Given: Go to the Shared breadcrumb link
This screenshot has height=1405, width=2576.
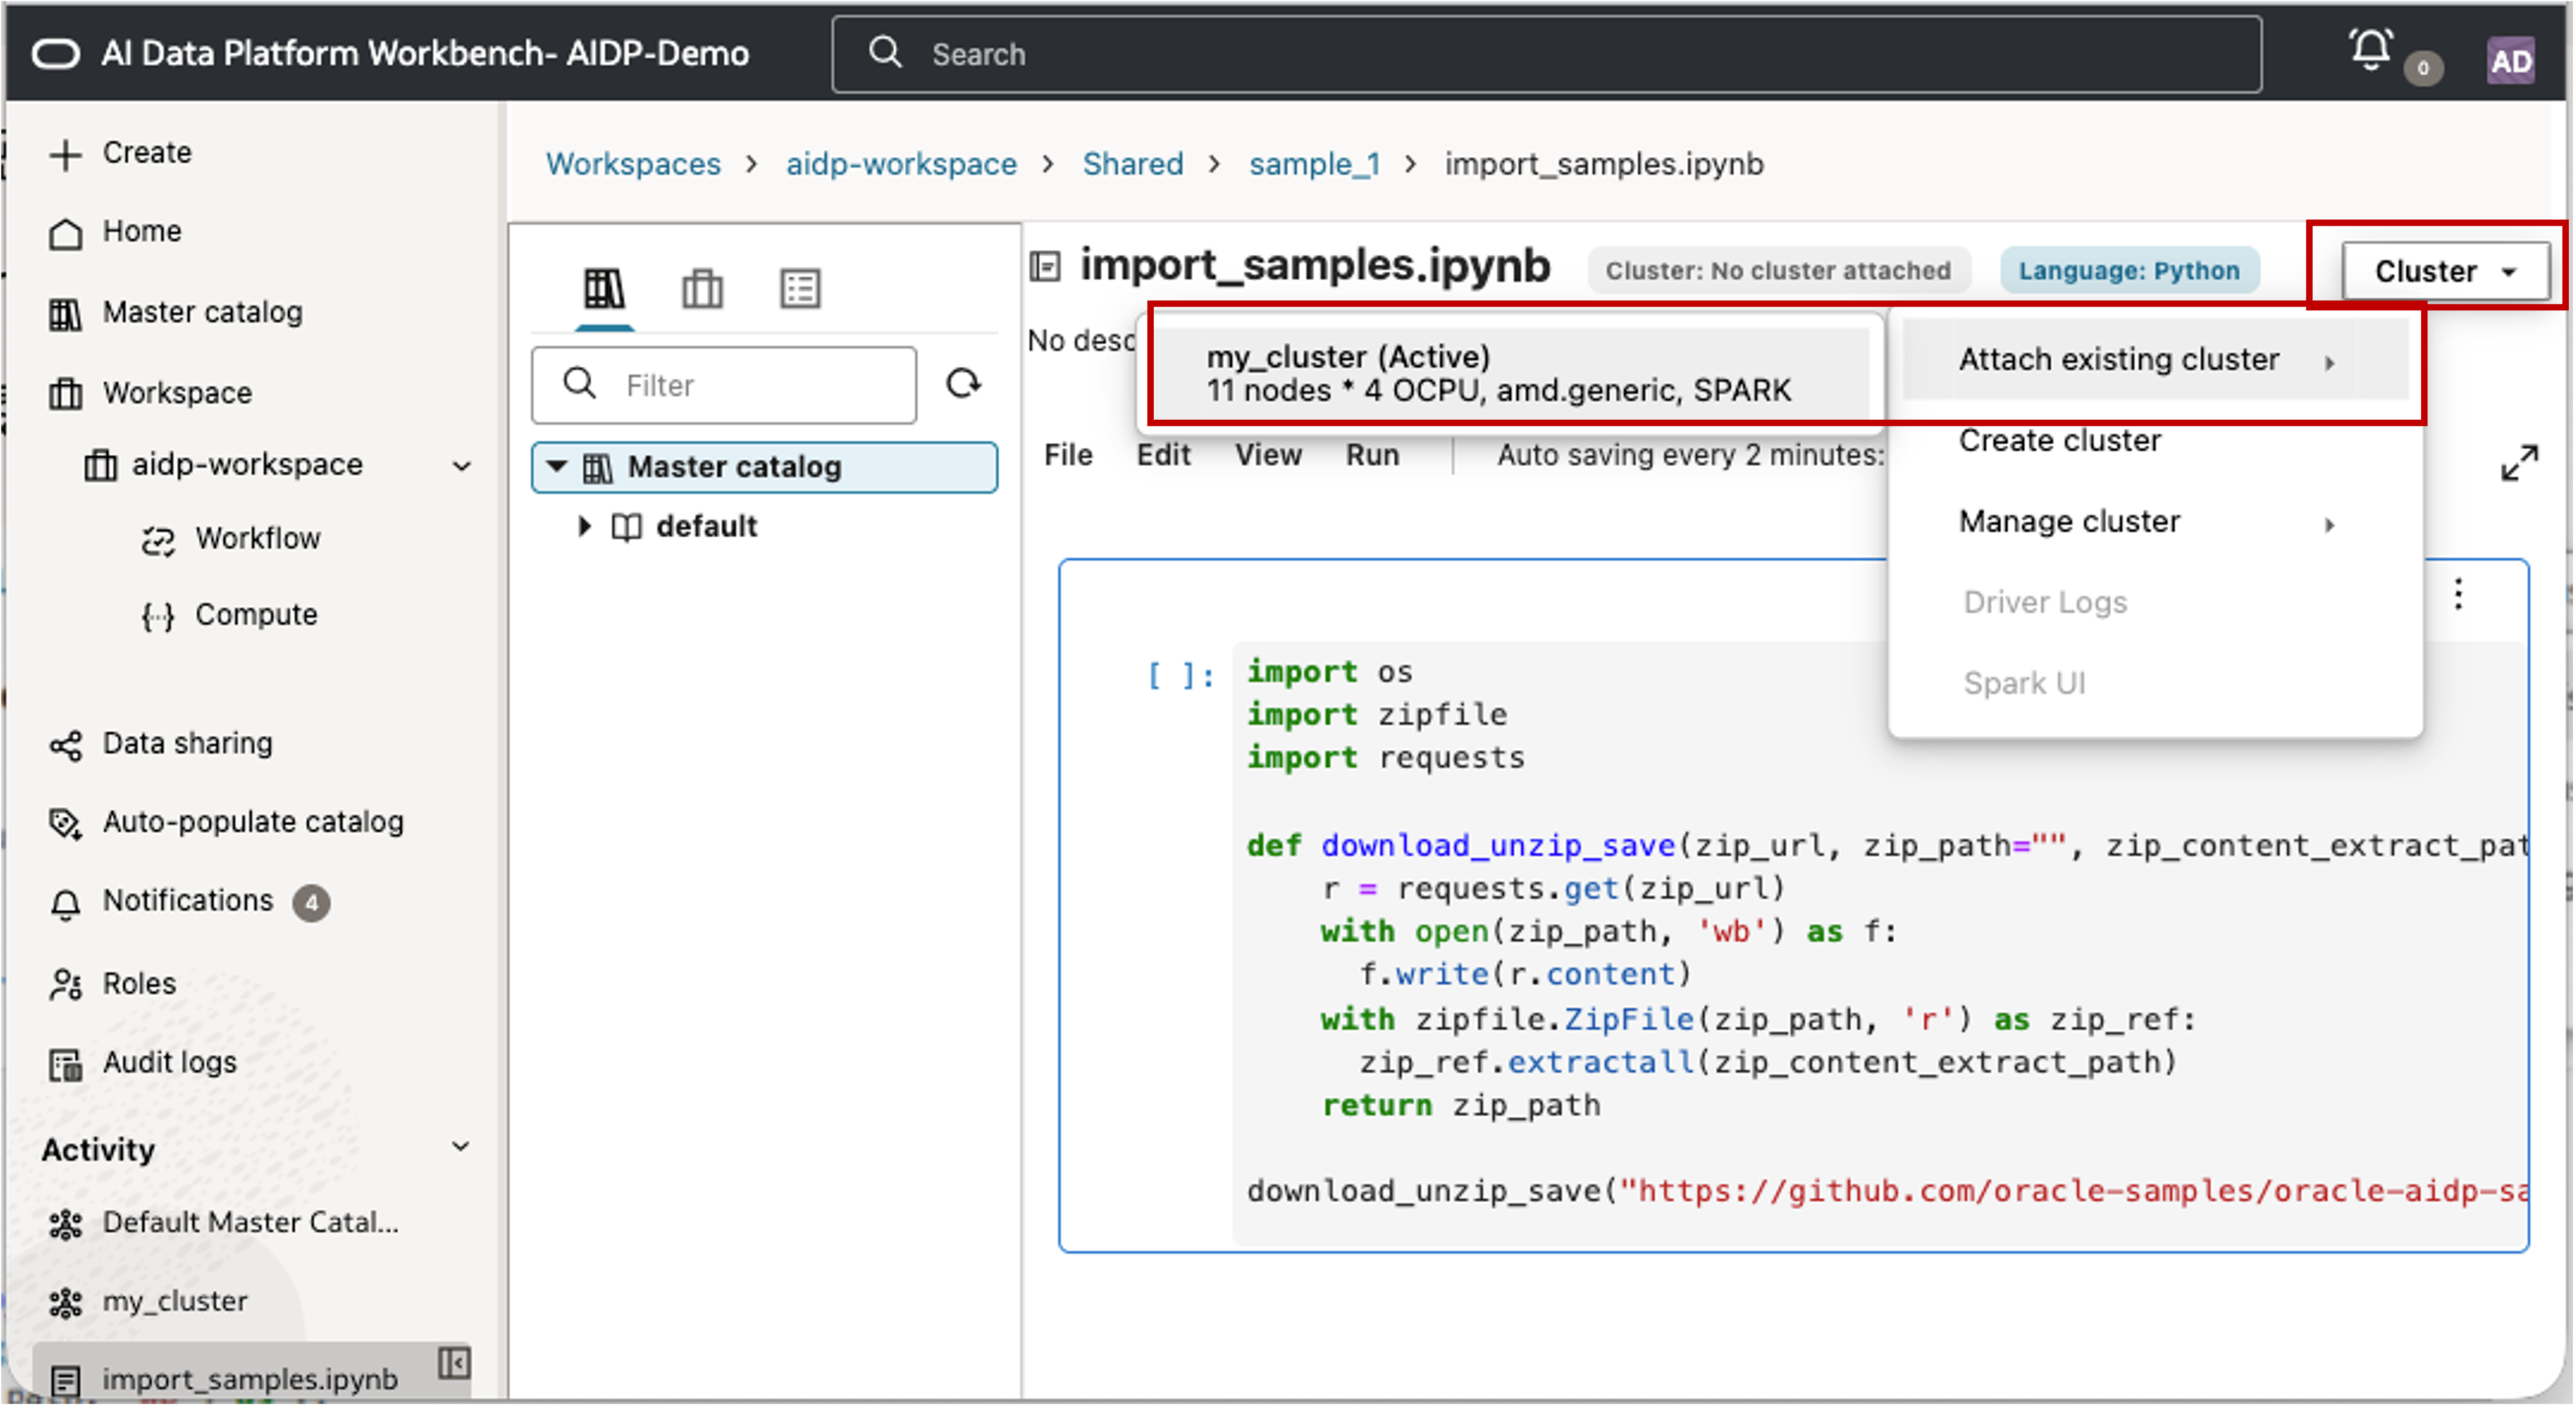Looking at the screenshot, I should click(1132, 164).
